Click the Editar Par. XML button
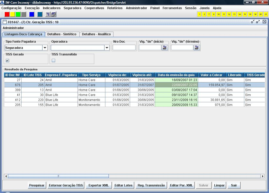This screenshot has width=269, height=193. (x=181, y=185)
